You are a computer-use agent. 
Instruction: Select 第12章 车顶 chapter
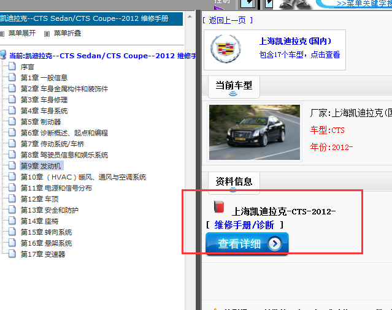click(x=39, y=199)
